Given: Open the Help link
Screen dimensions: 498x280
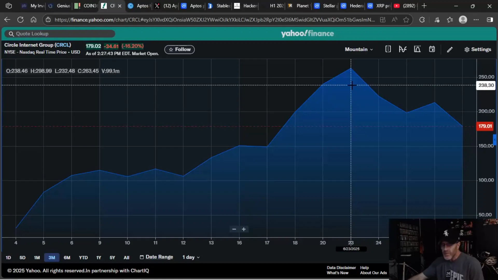Looking at the screenshot, I should 364,268.
